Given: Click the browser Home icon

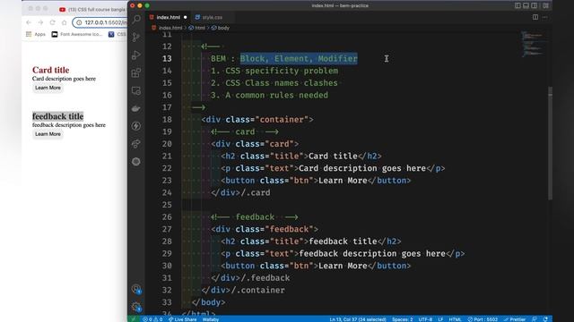Looking at the screenshot, I should [64, 22].
